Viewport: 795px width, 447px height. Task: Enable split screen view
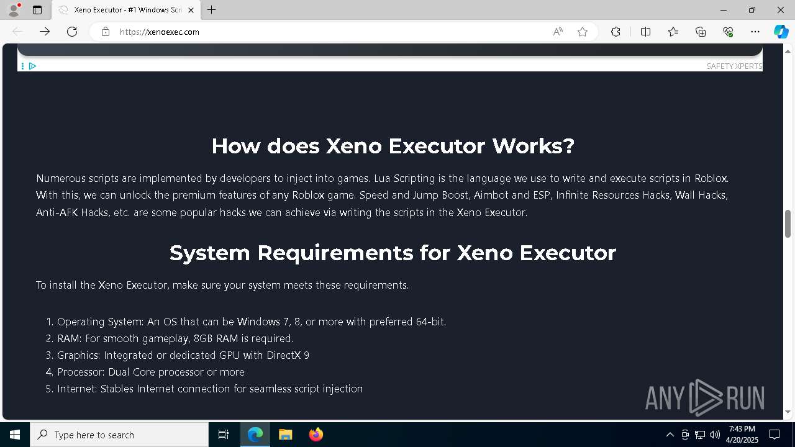[x=645, y=32]
